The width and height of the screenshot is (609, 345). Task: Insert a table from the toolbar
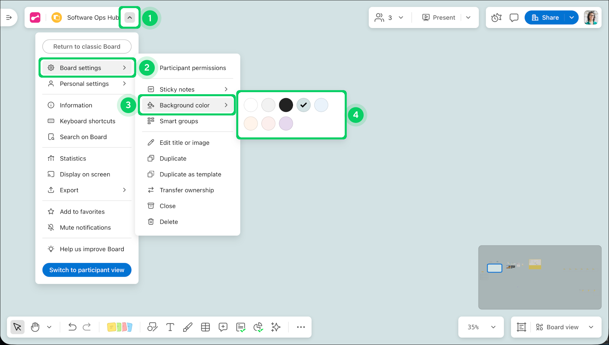click(205, 327)
